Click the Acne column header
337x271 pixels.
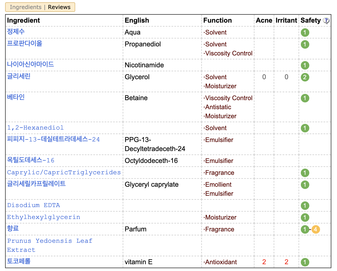coord(264,21)
